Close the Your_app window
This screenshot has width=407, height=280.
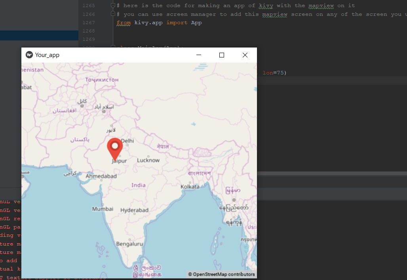[245, 55]
